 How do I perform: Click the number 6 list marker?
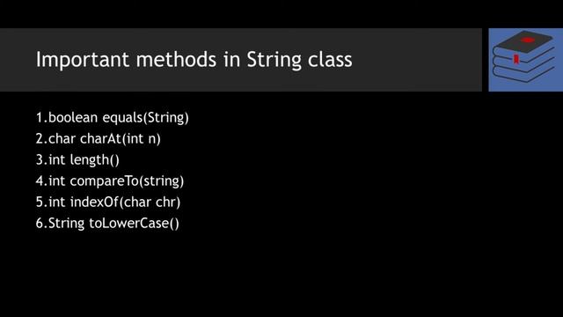(40, 223)
